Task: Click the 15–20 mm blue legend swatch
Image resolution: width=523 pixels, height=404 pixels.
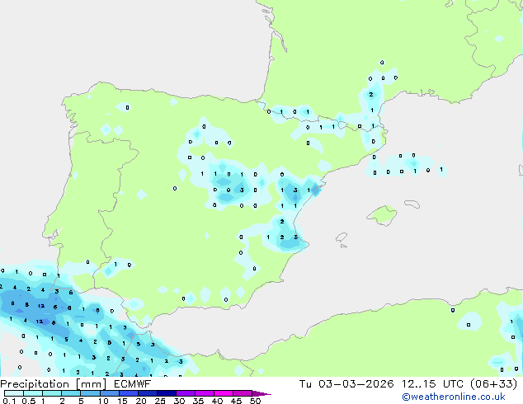Action: coord(129,393)
